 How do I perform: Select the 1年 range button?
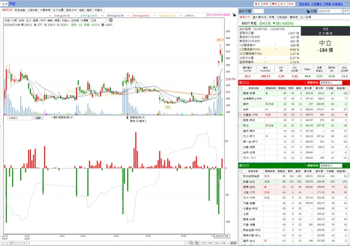(x=217, y=243)
